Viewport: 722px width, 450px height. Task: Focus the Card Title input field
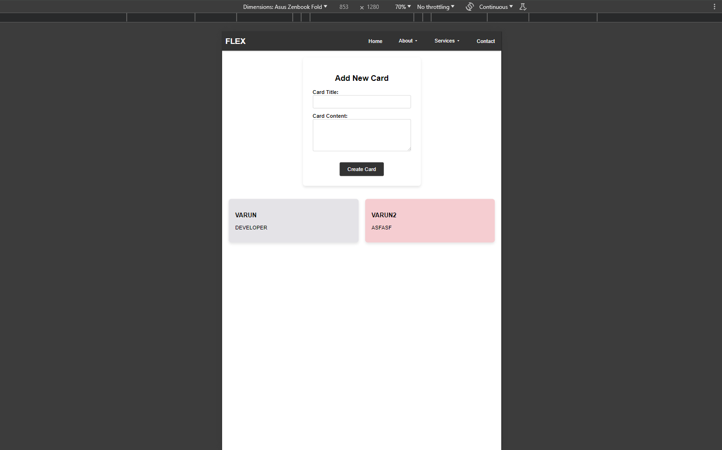pos(361,102)
